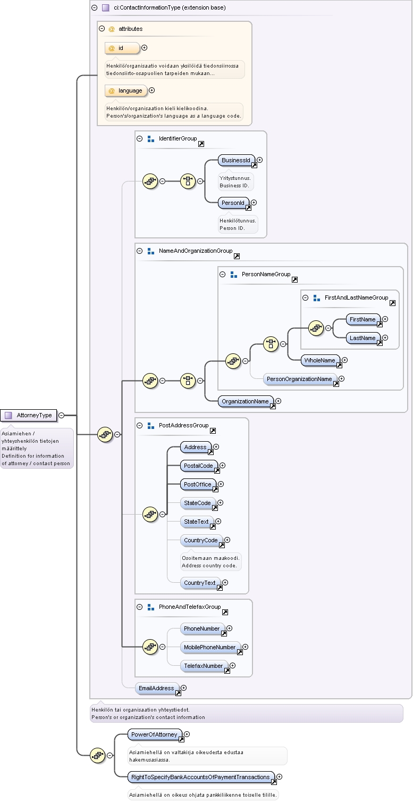The height and width of the screenshot is (802, 413).
Task: Expand the OrganizationName plus button
Action: click(278, 401)
